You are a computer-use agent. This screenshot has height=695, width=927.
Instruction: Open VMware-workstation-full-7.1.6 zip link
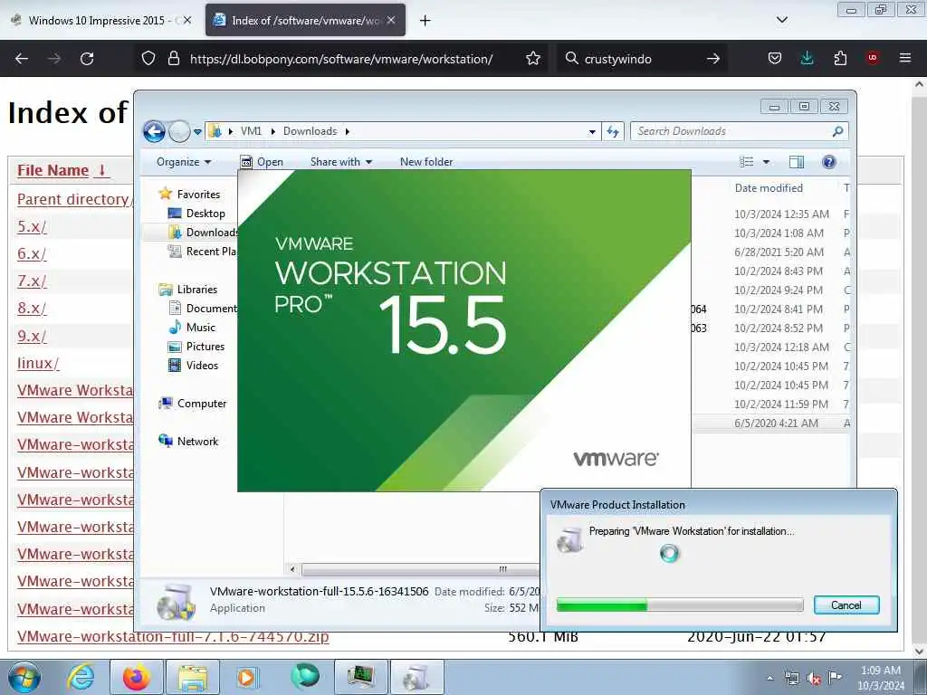pos(173,636)
